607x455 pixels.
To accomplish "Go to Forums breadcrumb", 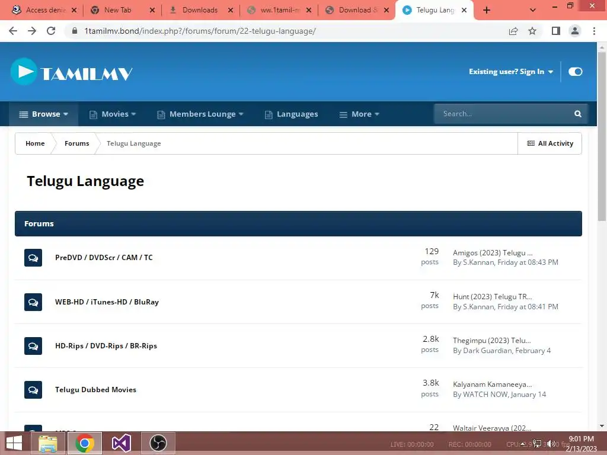I will (76, 143).
